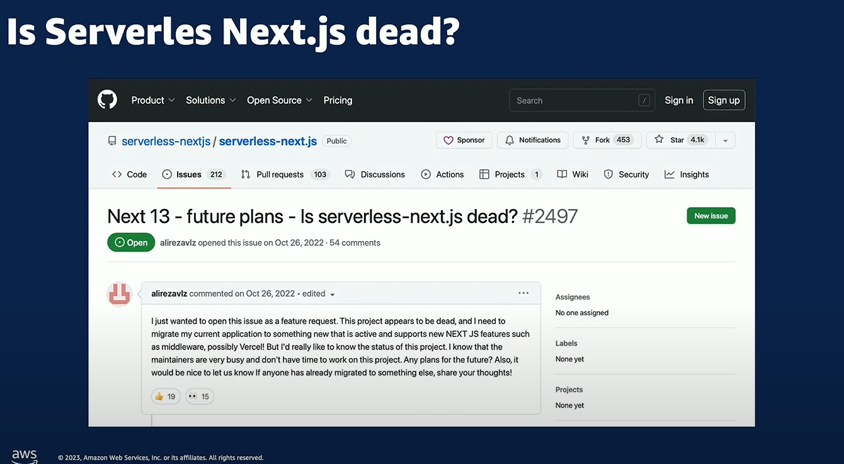Open the Security tab
Screen dimensions: 844x464
point(626,174)
